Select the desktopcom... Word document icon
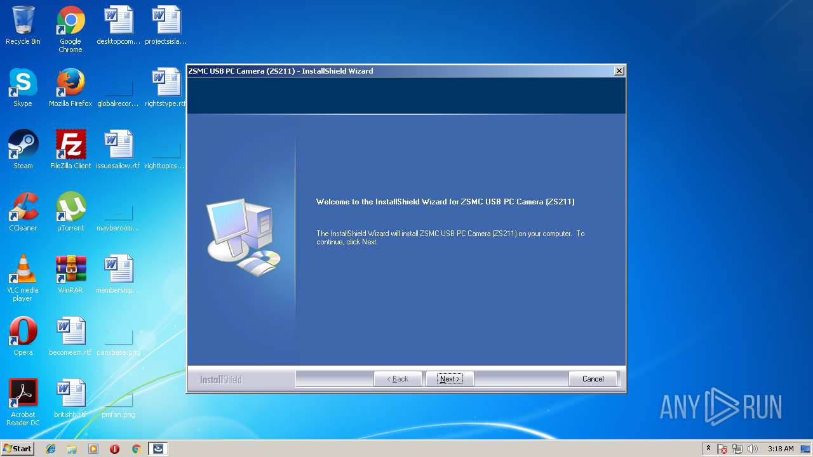813x457 pixels. [118, 26]
